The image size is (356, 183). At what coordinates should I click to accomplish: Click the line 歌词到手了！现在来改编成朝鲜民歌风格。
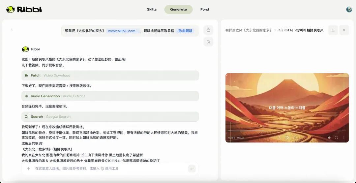[x=53, y=127]
